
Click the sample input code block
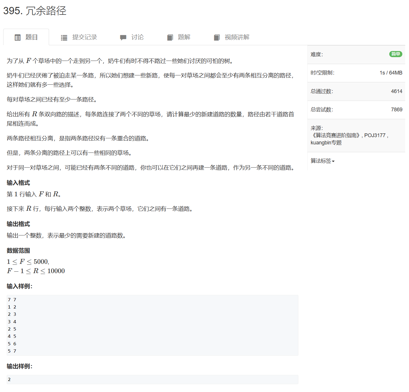point(152,325)
